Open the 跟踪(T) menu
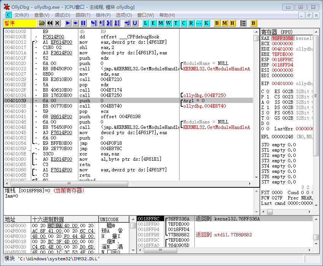Viewport: 323px width, 266px height. pyautogui.click(x=83, y=15)
